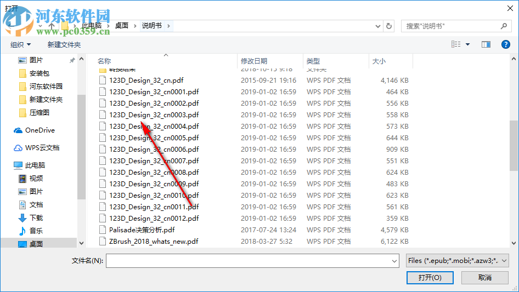Click the 4,146 KB size cell
Screen dimensions: 519x292
click(394, 81)
